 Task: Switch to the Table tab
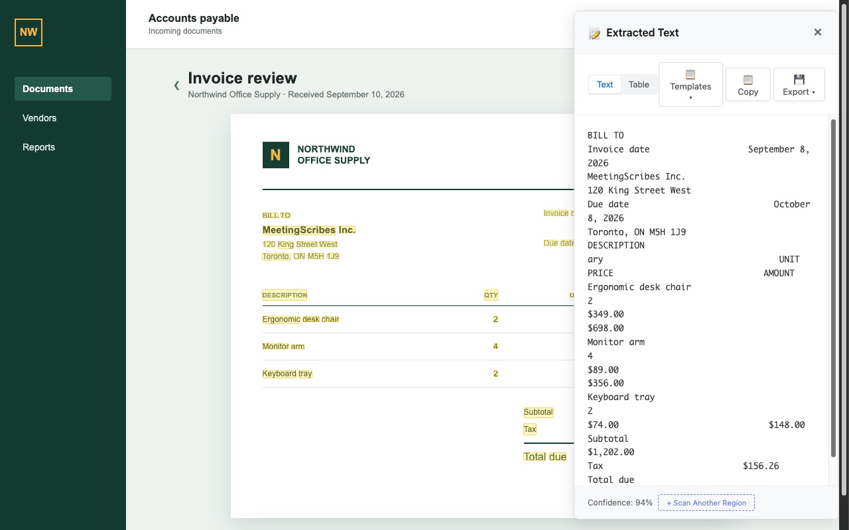[639, 84]
